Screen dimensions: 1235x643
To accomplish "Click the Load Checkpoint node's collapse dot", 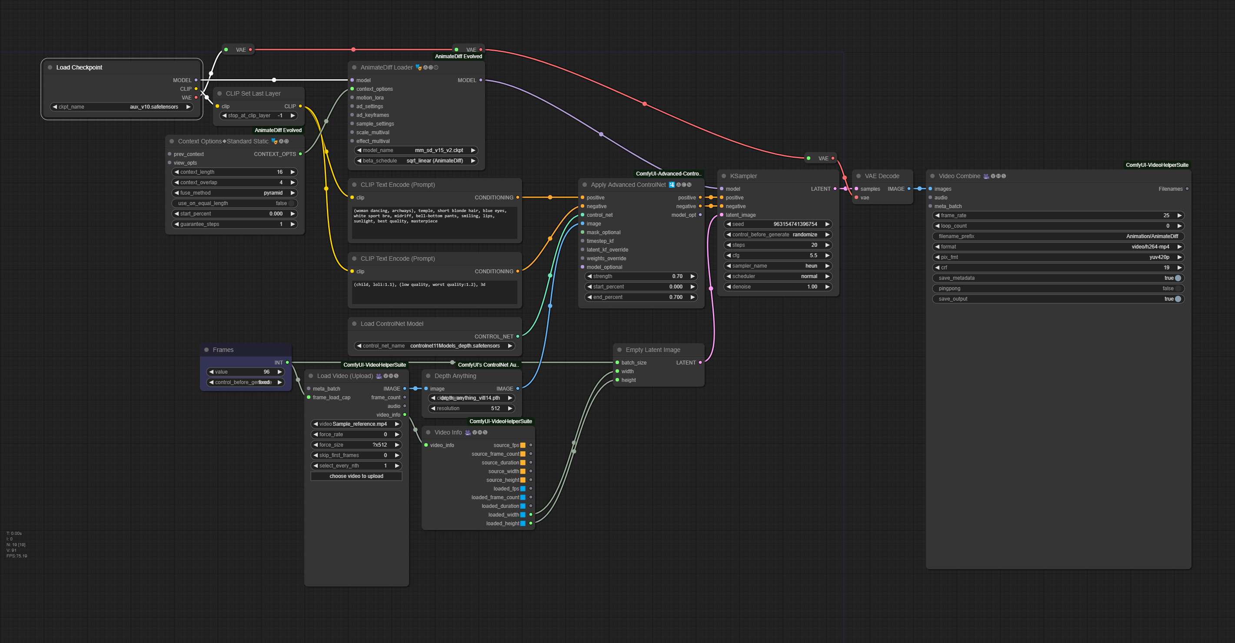I will click(50, 67).
